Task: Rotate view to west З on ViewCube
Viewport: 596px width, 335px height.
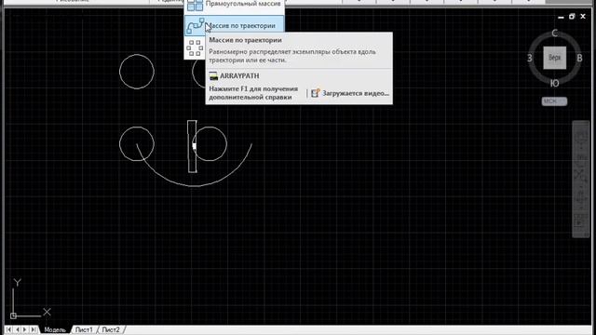Action: [530, 58]
